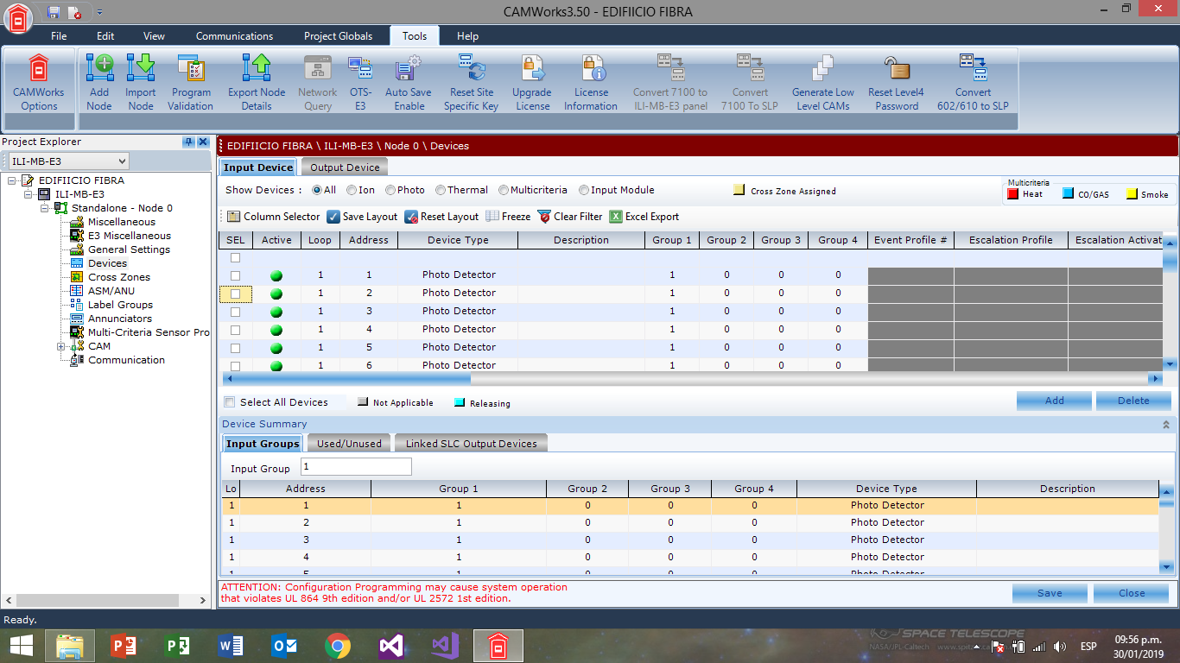Viewport: 1180px width, 663px height.
Task: Open PowerPoint from the taskbar
Action: point(124,645)
